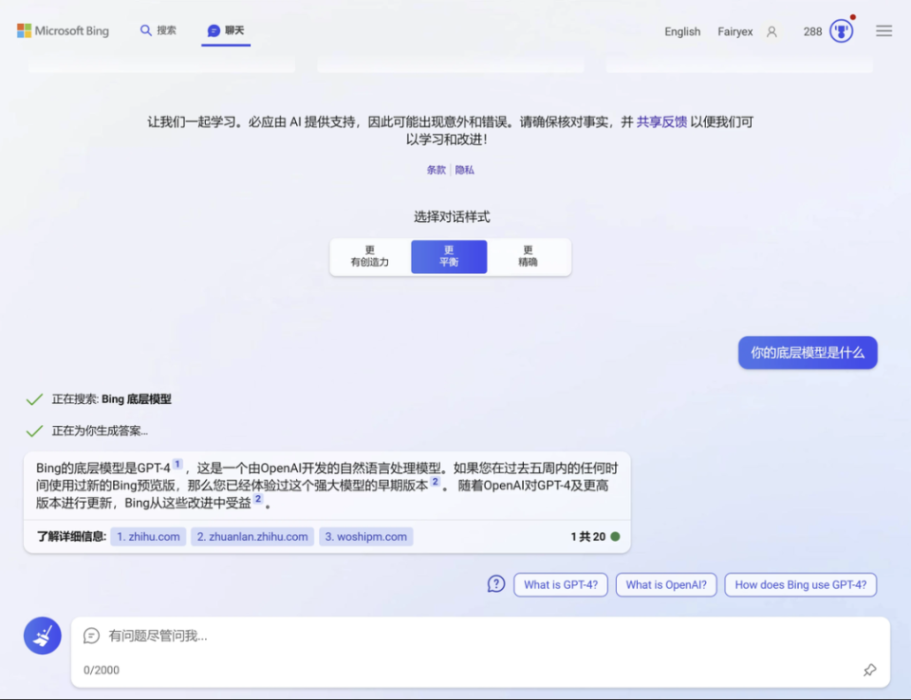Open the English language menu item

(x=682, y=30)
